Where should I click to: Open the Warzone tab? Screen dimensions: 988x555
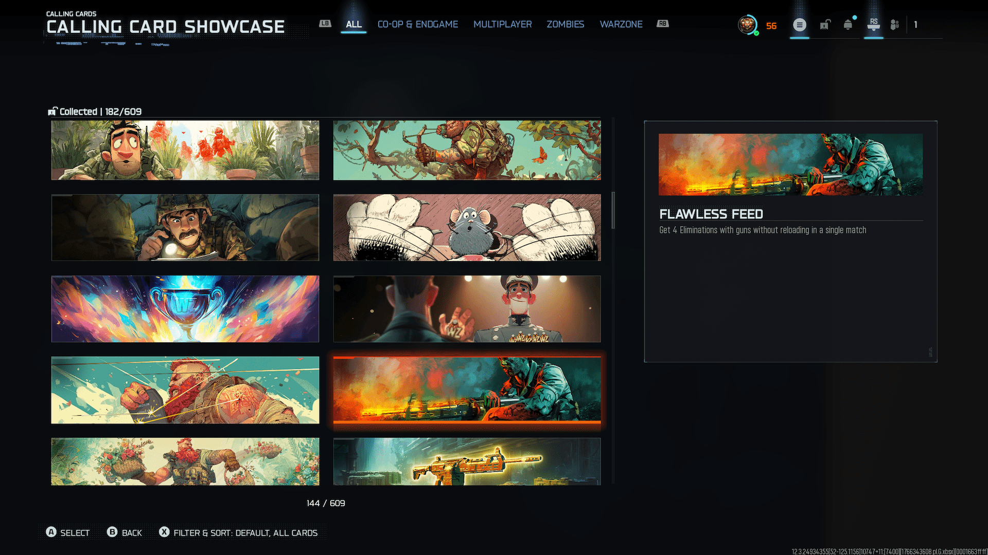(621, 24)
